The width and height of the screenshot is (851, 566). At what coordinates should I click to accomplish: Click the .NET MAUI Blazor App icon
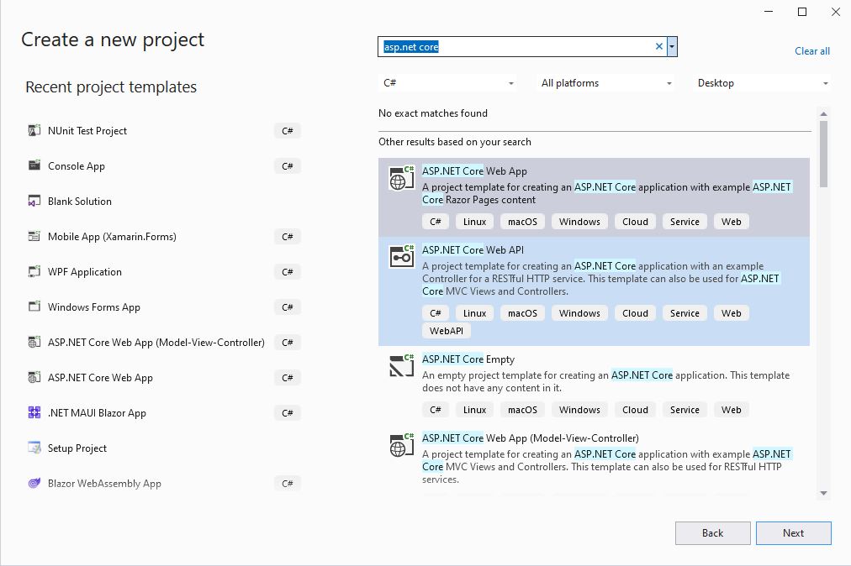click(34, 412)
